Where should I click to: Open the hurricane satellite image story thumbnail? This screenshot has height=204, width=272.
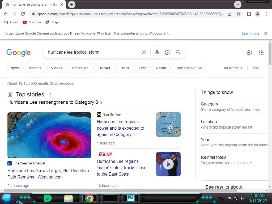point(49,135)
